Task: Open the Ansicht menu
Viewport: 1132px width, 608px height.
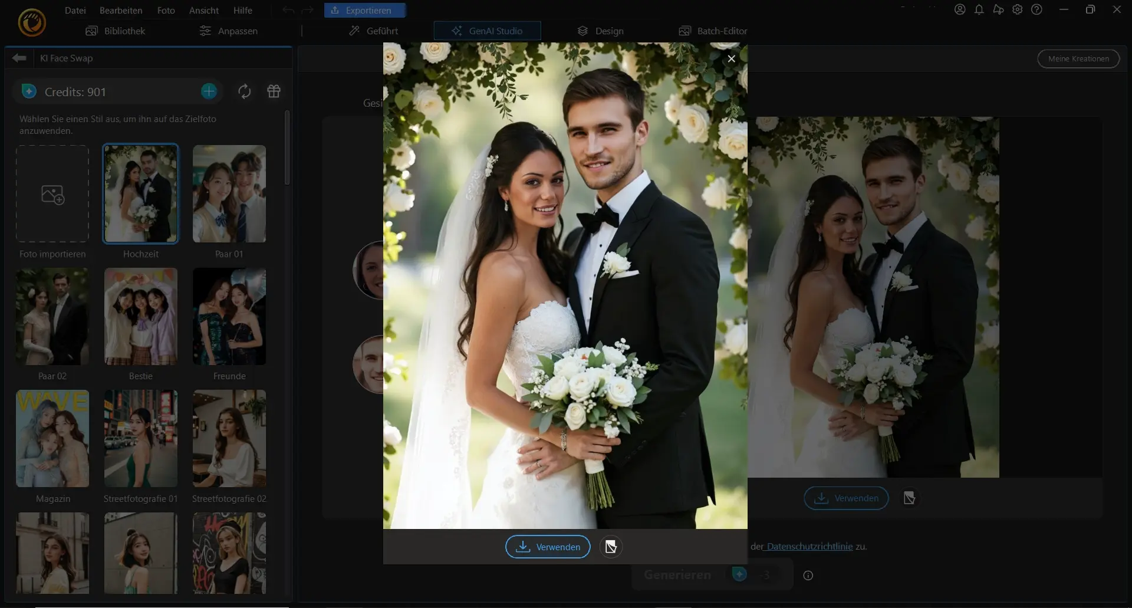Action: tap(204, 10)
